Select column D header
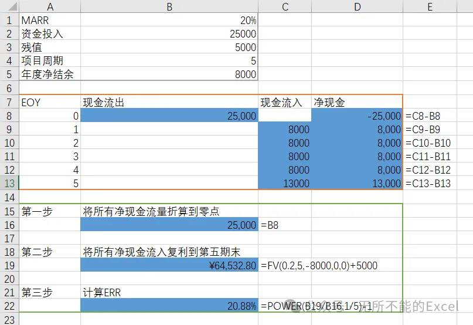 [357, 6]
